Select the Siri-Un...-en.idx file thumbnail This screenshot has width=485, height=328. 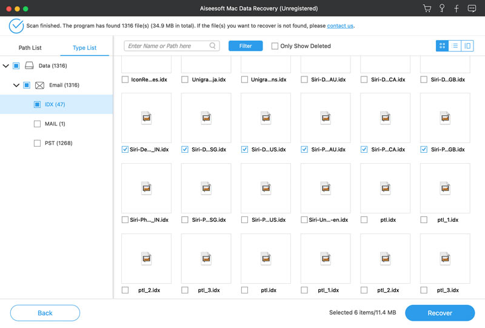pyautogui.click(x=326, y=188)
